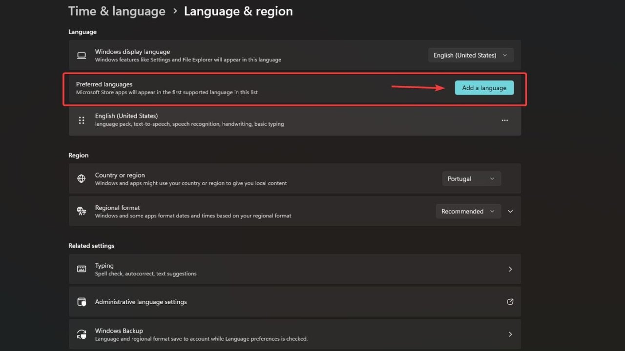
Task: Open the Portugal country dropdown
Action: coord(471,179)
